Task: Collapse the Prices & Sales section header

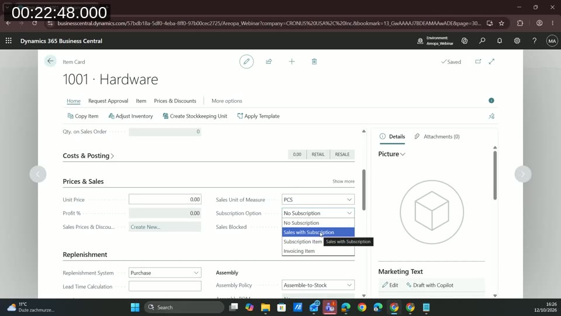Action: click(83, 181)
